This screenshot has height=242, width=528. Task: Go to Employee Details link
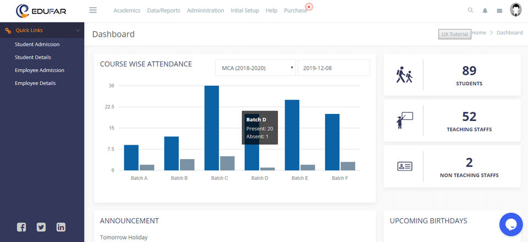click(35, 83)
